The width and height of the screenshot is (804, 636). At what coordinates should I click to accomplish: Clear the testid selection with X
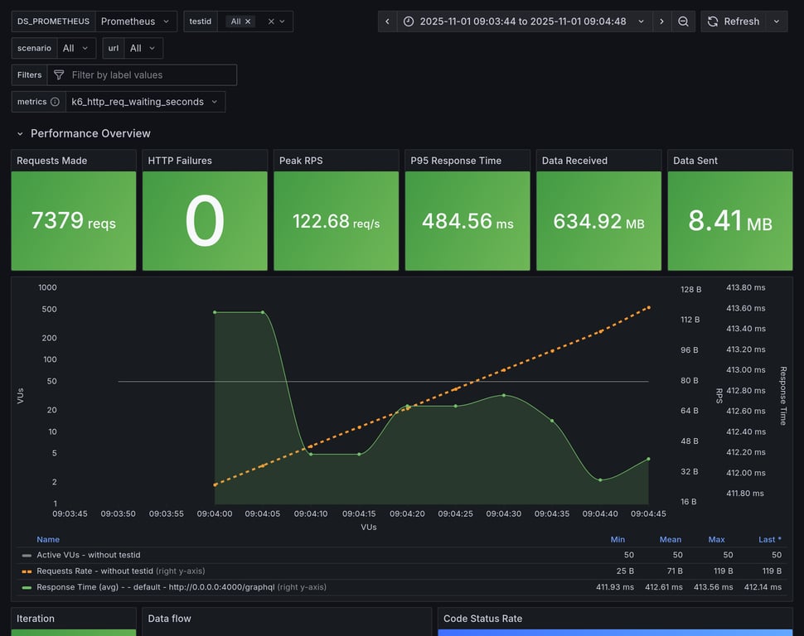pyautogui.click(x=270, y=22)
